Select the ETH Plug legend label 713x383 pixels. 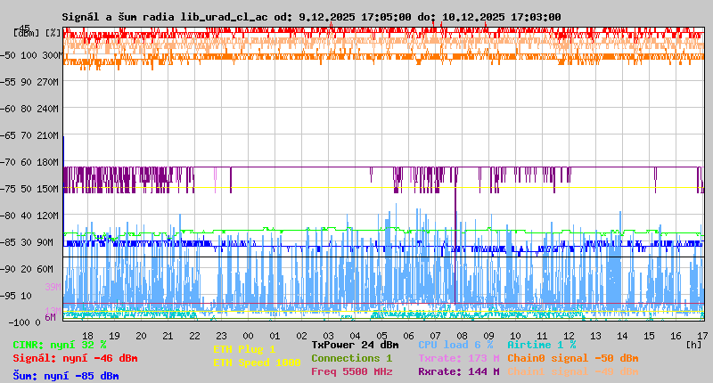pyautogui.click(x=244, y=349)
